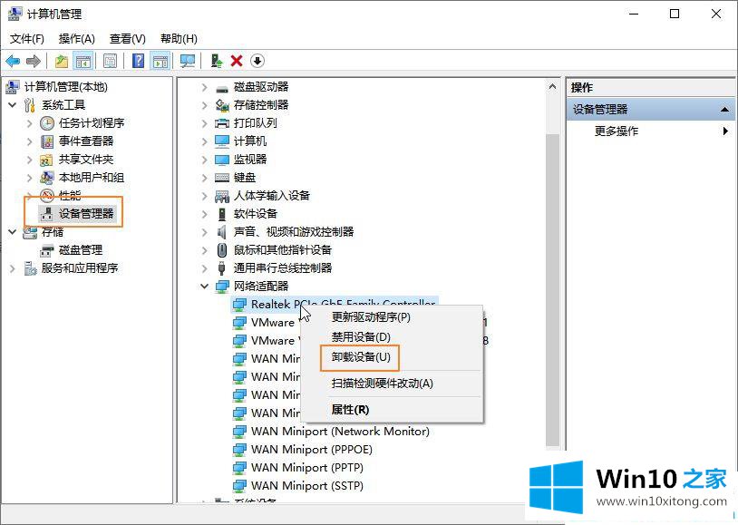Click the up one level folder icon
738x525 pixels.
coord(62,61)
